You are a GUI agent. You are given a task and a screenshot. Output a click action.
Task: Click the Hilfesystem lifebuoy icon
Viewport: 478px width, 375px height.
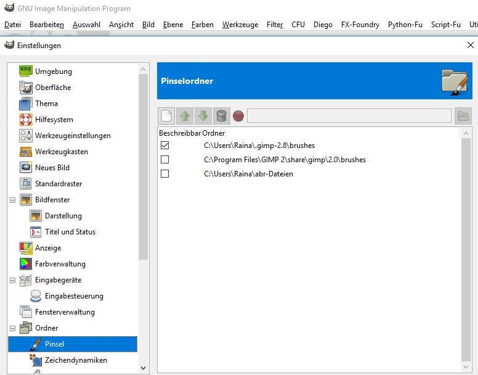click(x=26, y=119)
